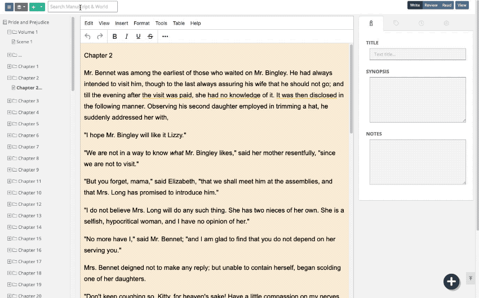
Task: Click the Chapter 12 folder icon
Action: point(15,204)
